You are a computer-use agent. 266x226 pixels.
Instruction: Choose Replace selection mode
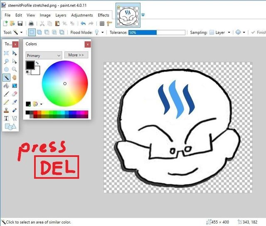coord(32,32)
